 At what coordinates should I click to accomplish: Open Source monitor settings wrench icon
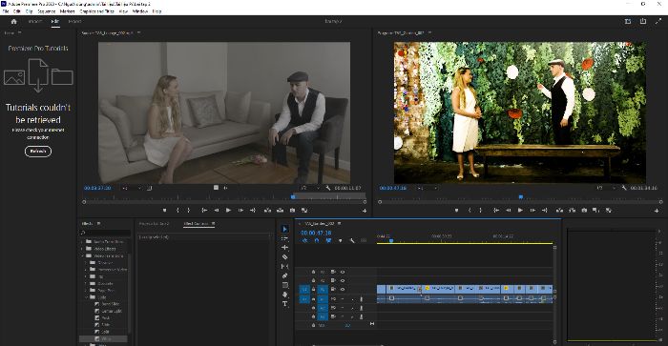(x=328, y=188)
